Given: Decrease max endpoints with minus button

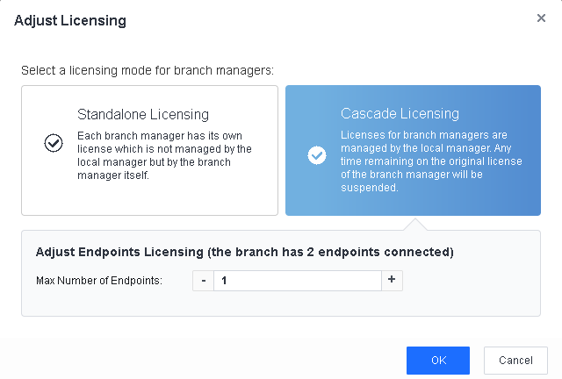Looking at the screenshot, I should (203, 281).
